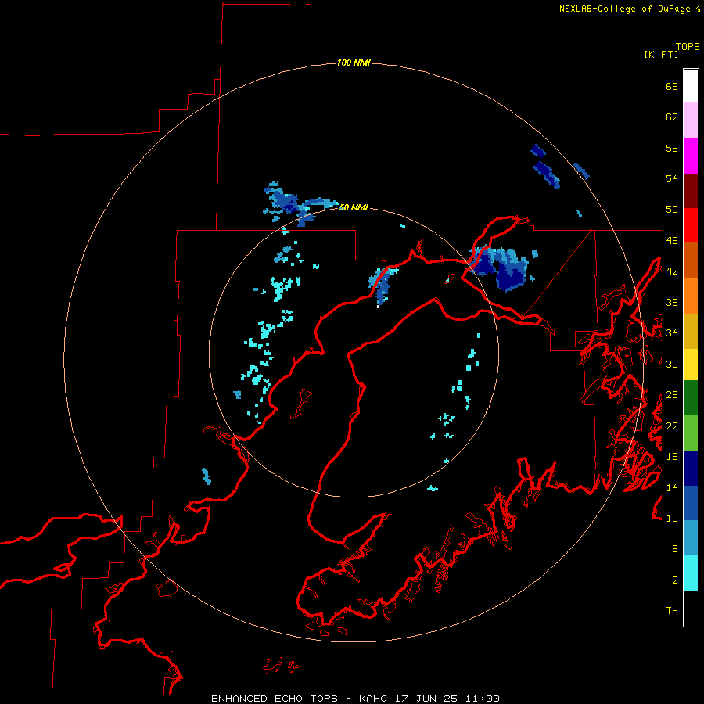Select the navy 22 kft legend swatch
The width and height of the screenshot is (704, 704).
(x=691, y=469)
